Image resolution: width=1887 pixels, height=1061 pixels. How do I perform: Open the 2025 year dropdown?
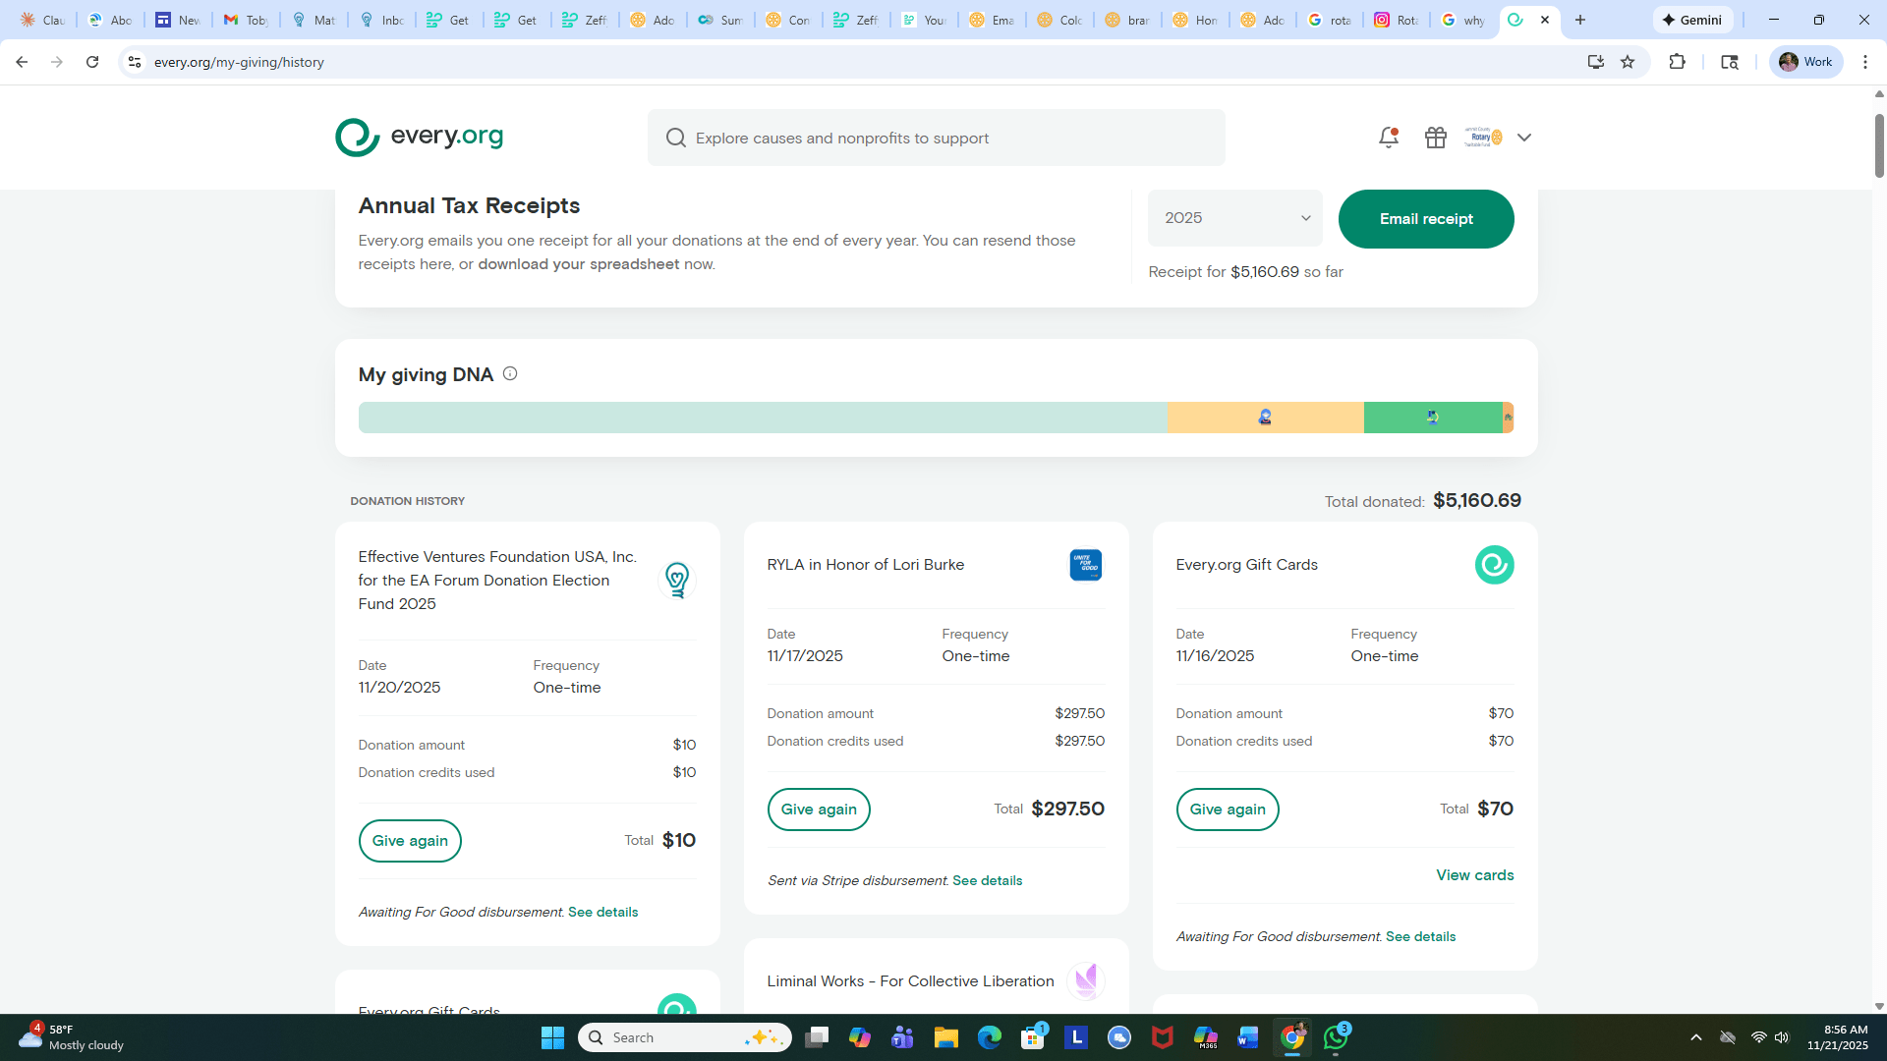tap(1234, 218)
